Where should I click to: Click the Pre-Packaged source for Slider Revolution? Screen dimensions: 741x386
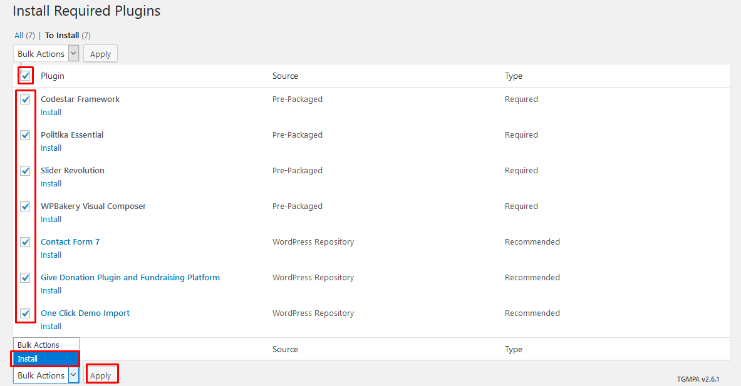pos(298,170)
